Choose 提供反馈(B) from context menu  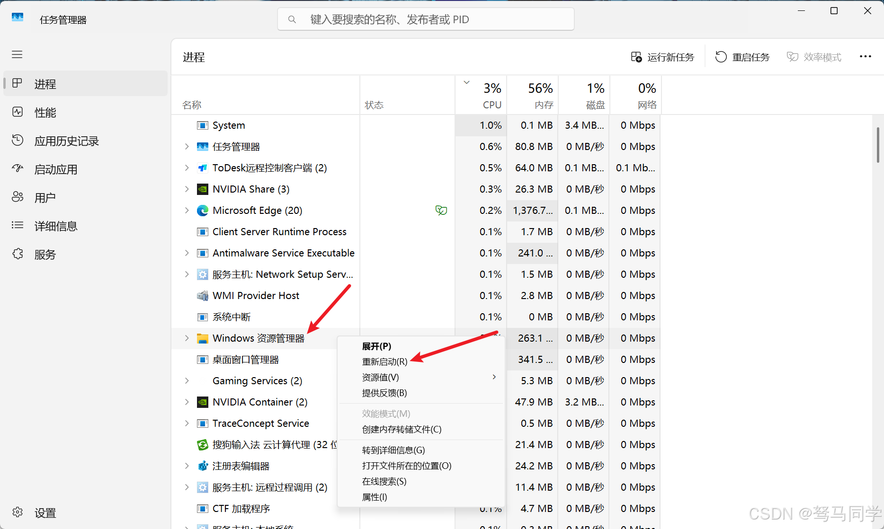[x=421, y=393]
